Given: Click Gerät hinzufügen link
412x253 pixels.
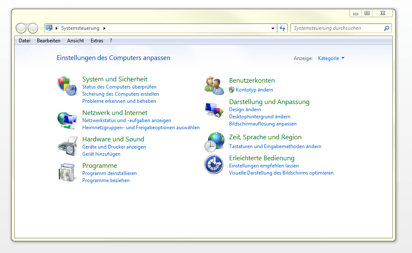Looking at the screenshot, I should coord(101,154).
